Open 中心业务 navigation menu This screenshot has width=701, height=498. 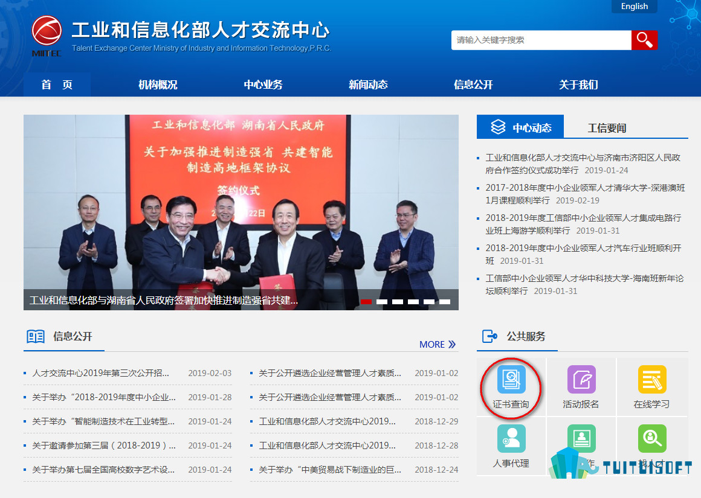pyautogui.click(x=263, y=85)
